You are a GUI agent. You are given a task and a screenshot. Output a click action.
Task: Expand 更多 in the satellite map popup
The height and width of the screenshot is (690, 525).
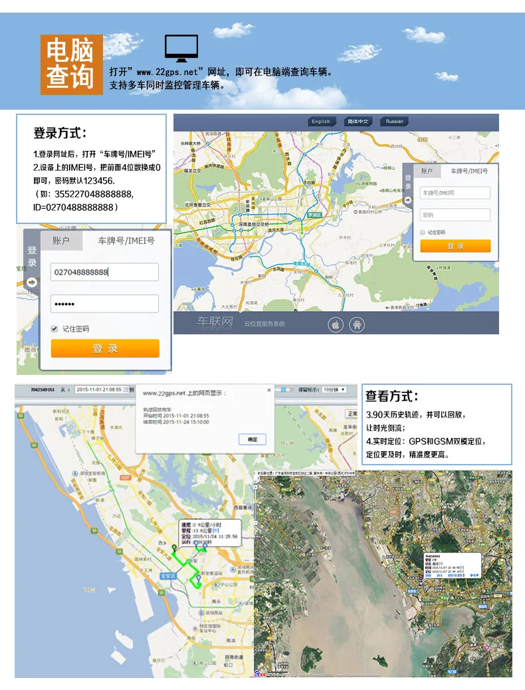point(474,575)
